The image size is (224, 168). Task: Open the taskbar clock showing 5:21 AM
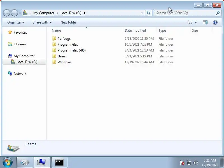tap(210, 163)
